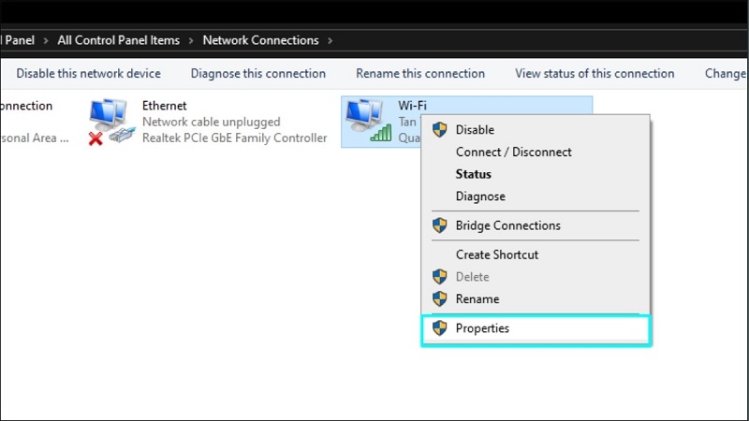Select the Ethernet adapter icon
Screen dimensions: 749x421
click(x=111, y=123)
